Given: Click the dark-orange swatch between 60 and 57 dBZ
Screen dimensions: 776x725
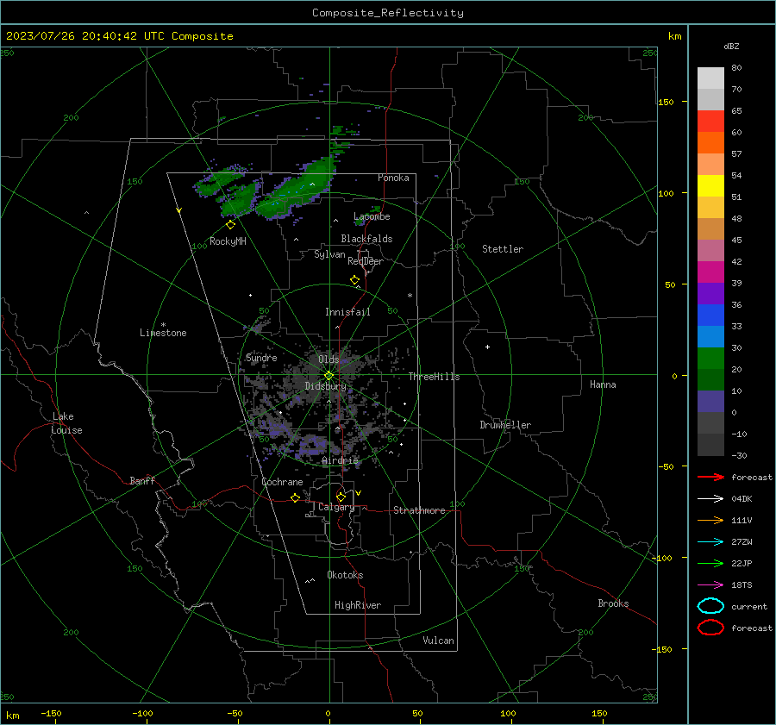Looking at the screenshot, I should point(710,142).
